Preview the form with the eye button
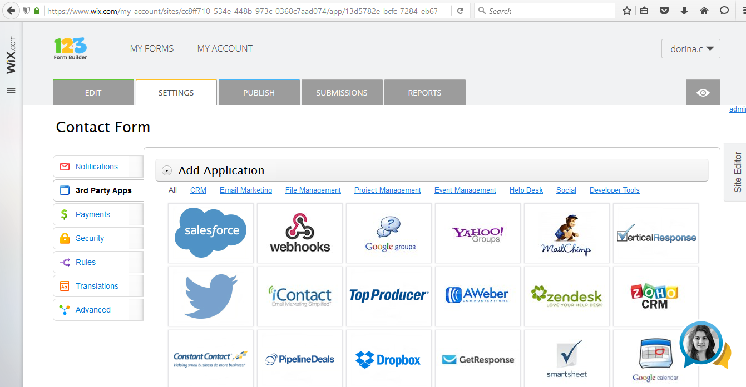Screen dimensions: 746x387 [703, 92]
